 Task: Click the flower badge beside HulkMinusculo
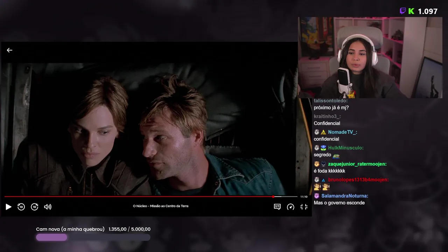323,148
